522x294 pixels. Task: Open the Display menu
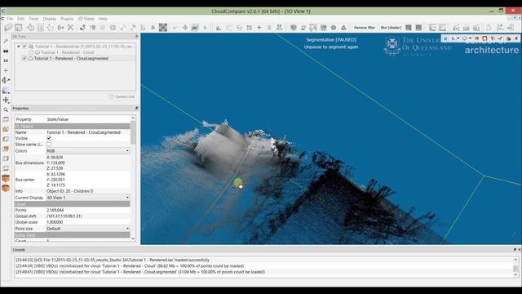click(x=49, y=19)
